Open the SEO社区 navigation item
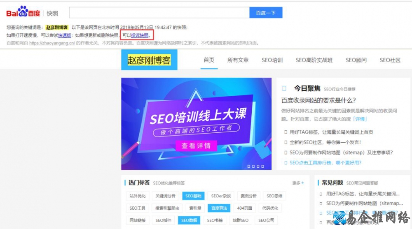This screenshot has height=229, width=412. [390, 60]
